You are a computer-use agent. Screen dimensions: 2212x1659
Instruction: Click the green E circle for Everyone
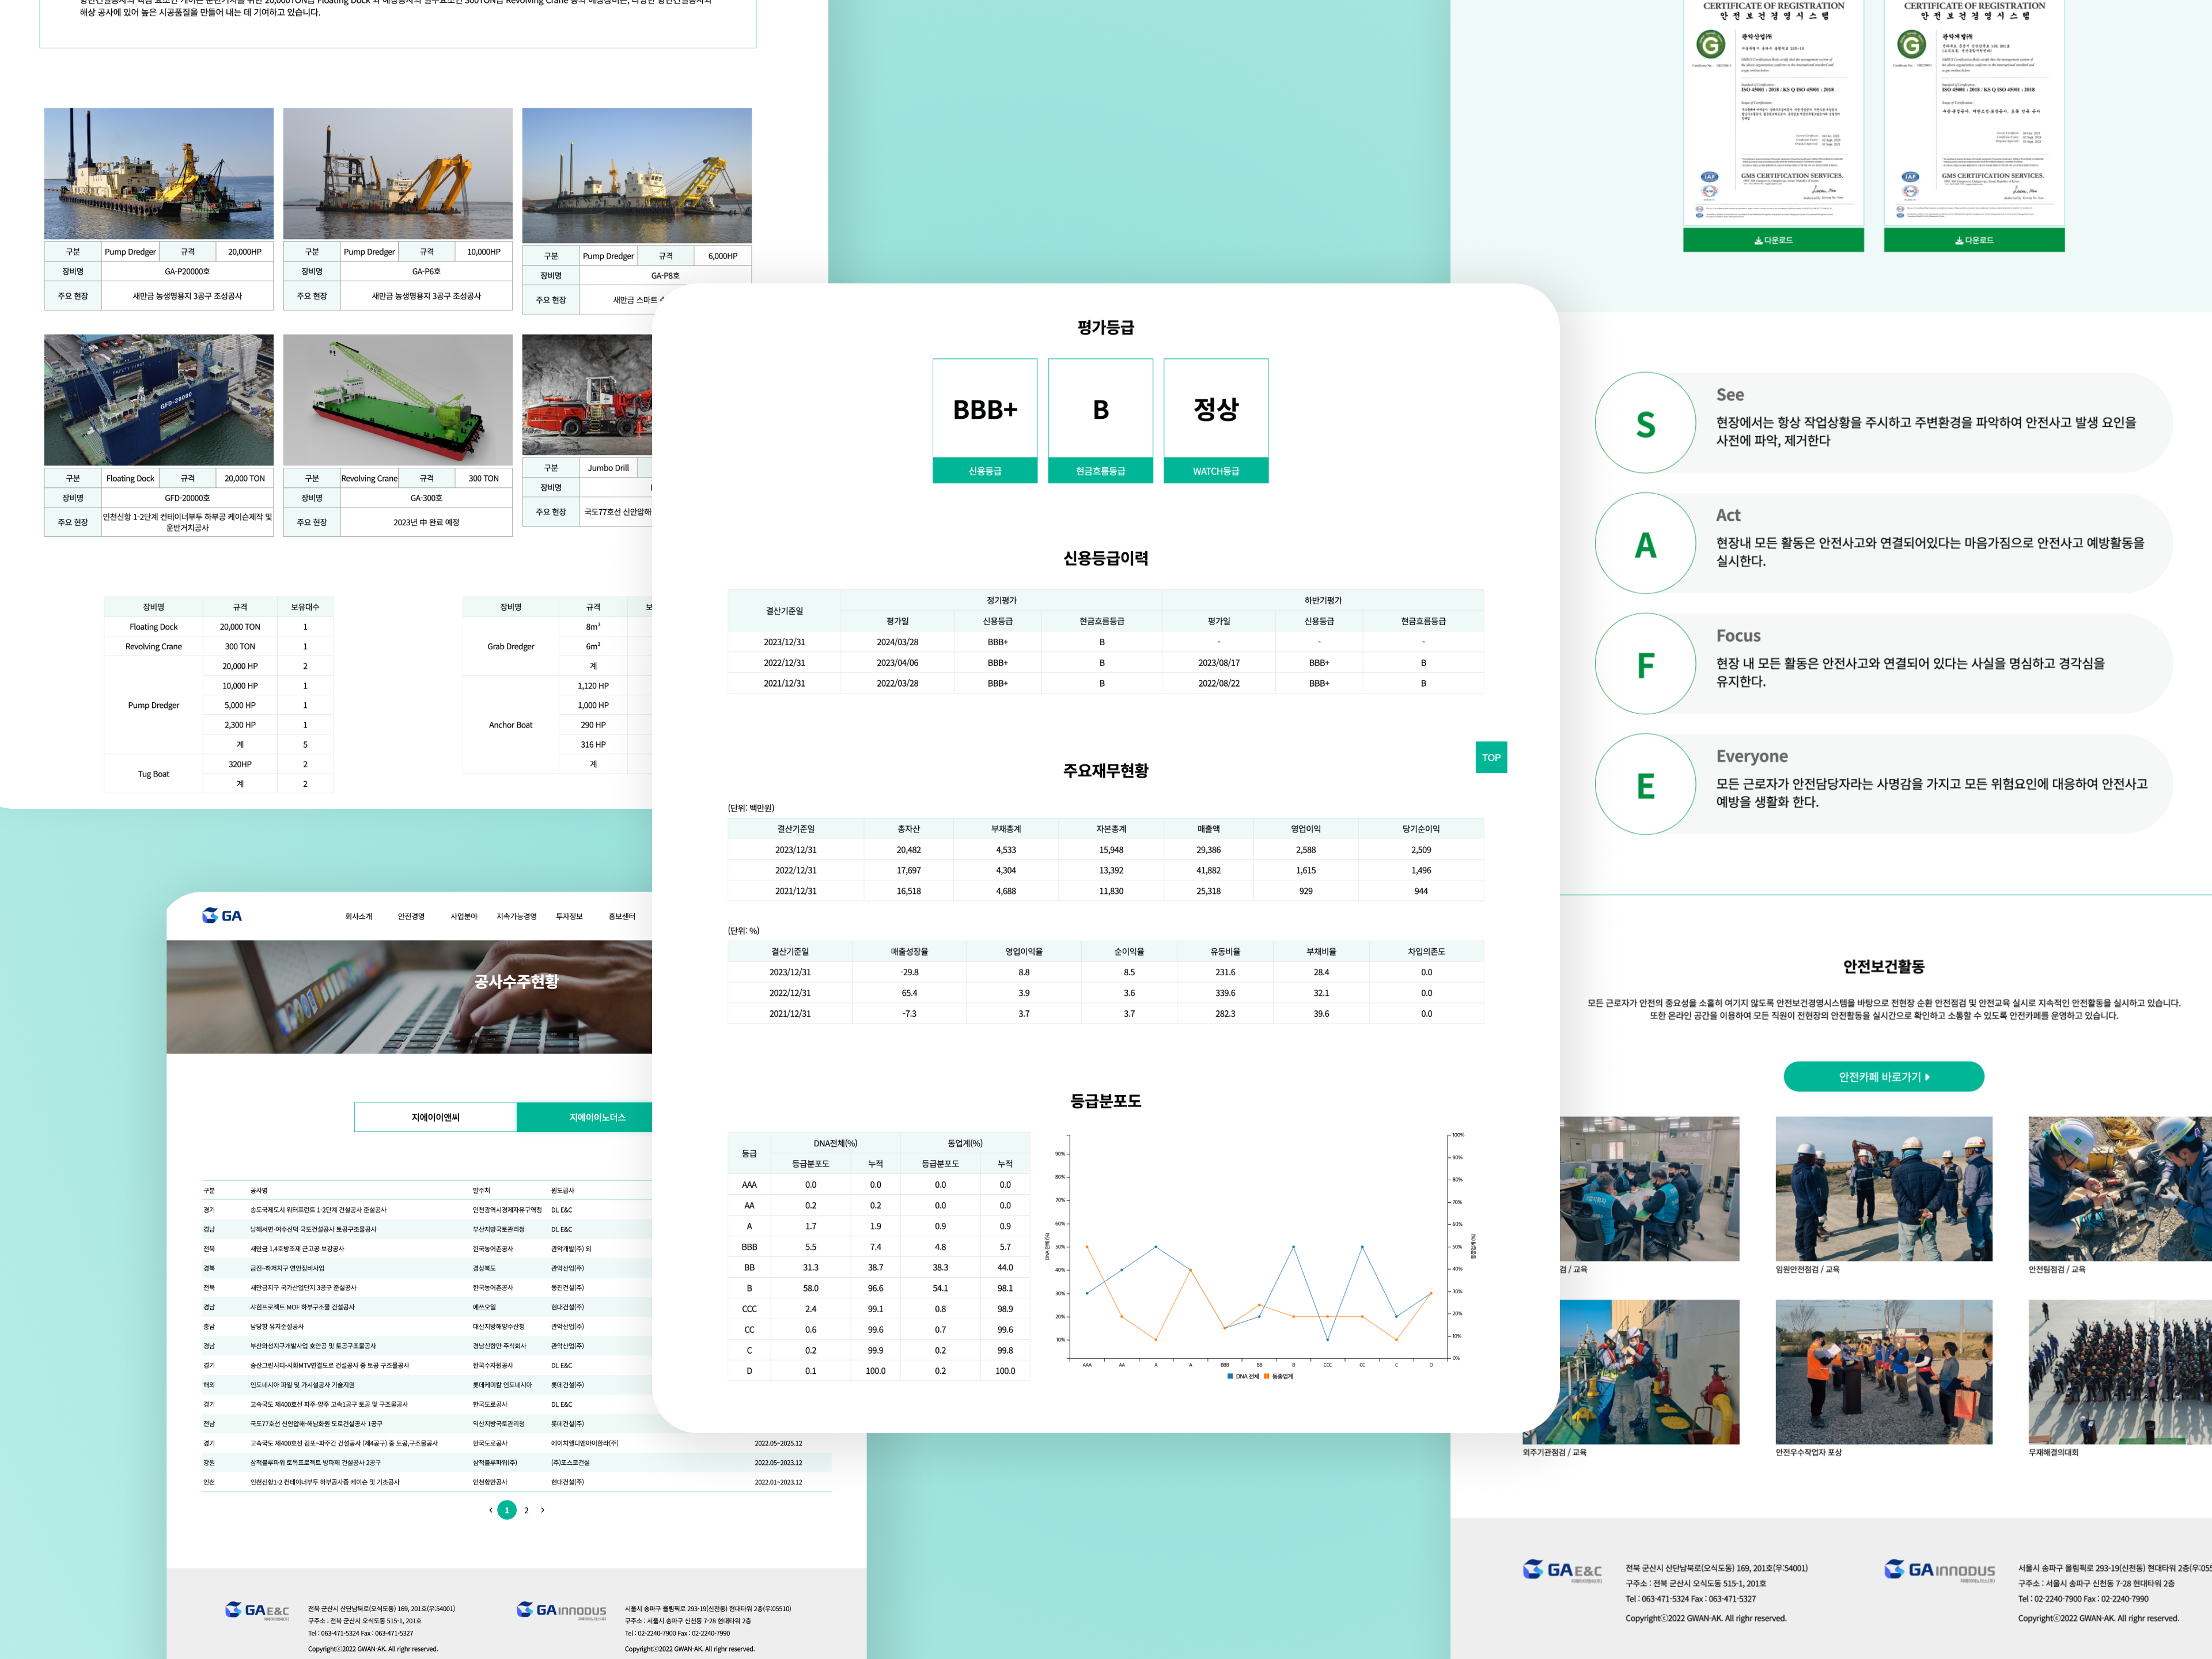click(x=1645, y=785)
